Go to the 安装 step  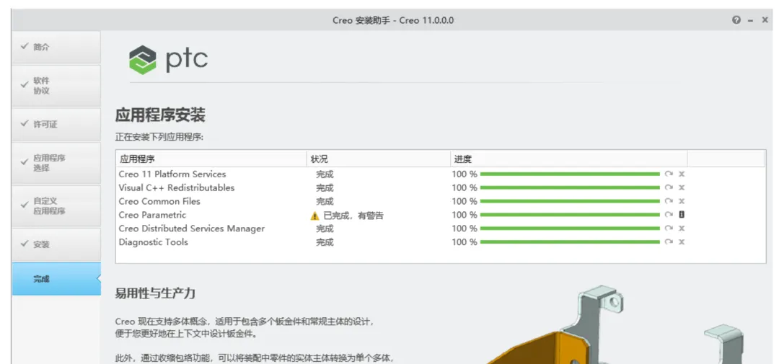(x=56, y=244)
